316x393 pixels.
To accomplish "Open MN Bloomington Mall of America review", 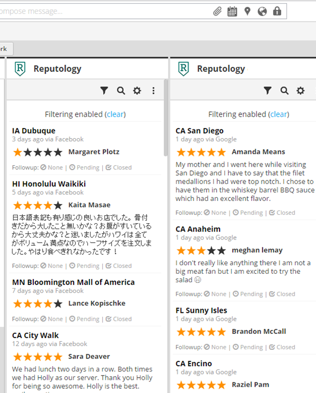I will pos(73,282).
